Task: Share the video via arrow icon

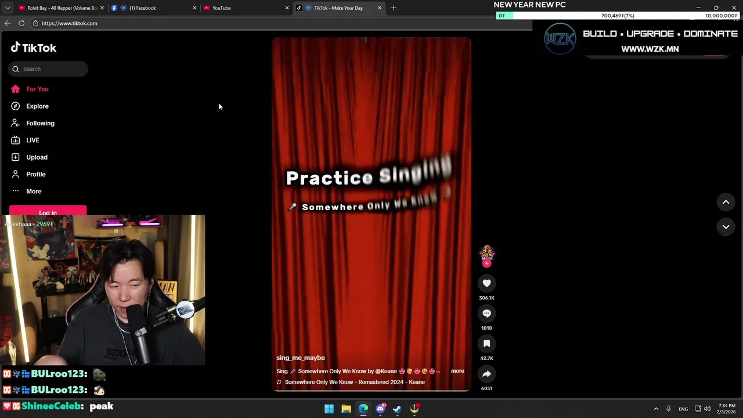Action: coord(486,374)
